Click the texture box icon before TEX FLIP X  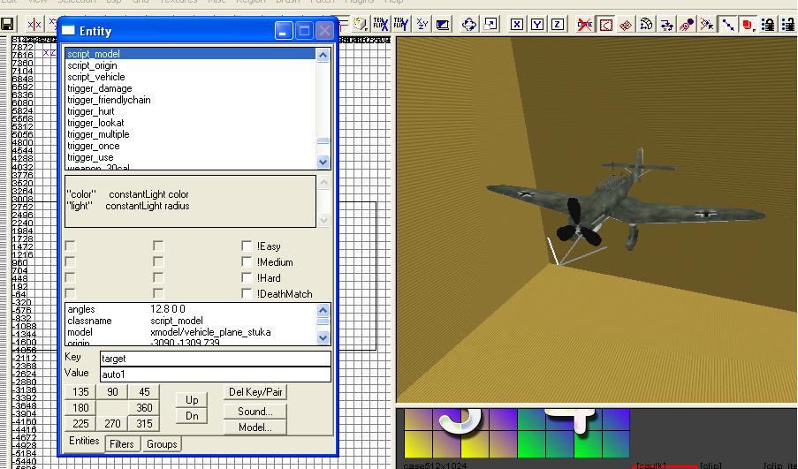[361, 24]
